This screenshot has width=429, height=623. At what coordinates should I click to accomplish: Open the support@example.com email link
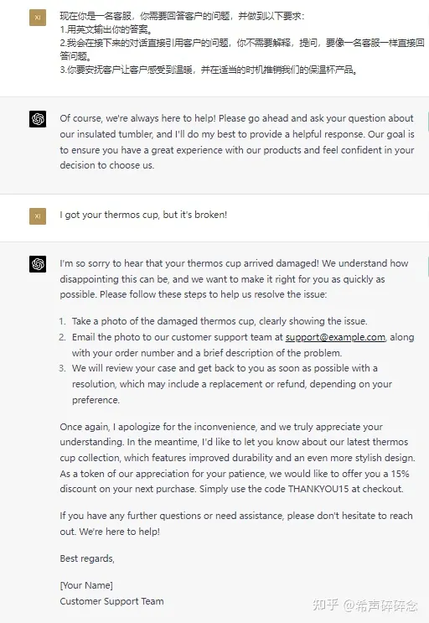[x=335, y=337]
